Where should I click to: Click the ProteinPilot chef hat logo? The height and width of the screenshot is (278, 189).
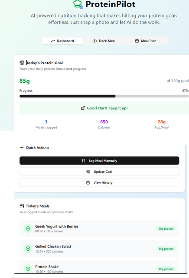tap(78, 4)
